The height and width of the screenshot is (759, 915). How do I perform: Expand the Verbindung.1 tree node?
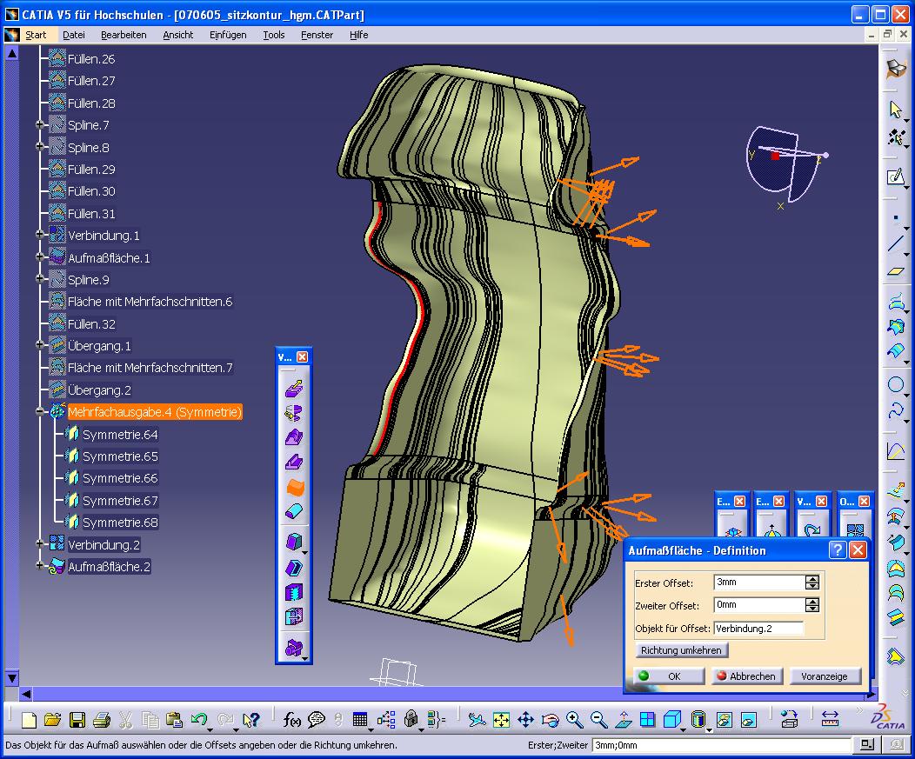[x=40, y=235]
